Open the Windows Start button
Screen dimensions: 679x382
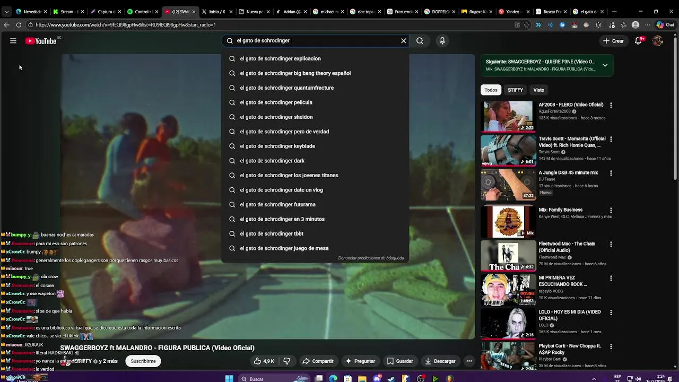click(x=229, y=379)
